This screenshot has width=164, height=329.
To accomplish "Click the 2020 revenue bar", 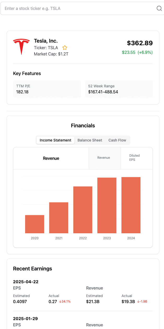I will [35, 224].
